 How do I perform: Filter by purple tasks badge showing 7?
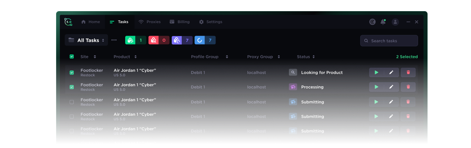182,40
